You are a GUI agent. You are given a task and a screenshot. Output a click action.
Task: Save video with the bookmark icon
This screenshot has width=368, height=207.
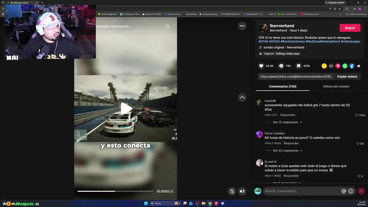coord(298,66)
